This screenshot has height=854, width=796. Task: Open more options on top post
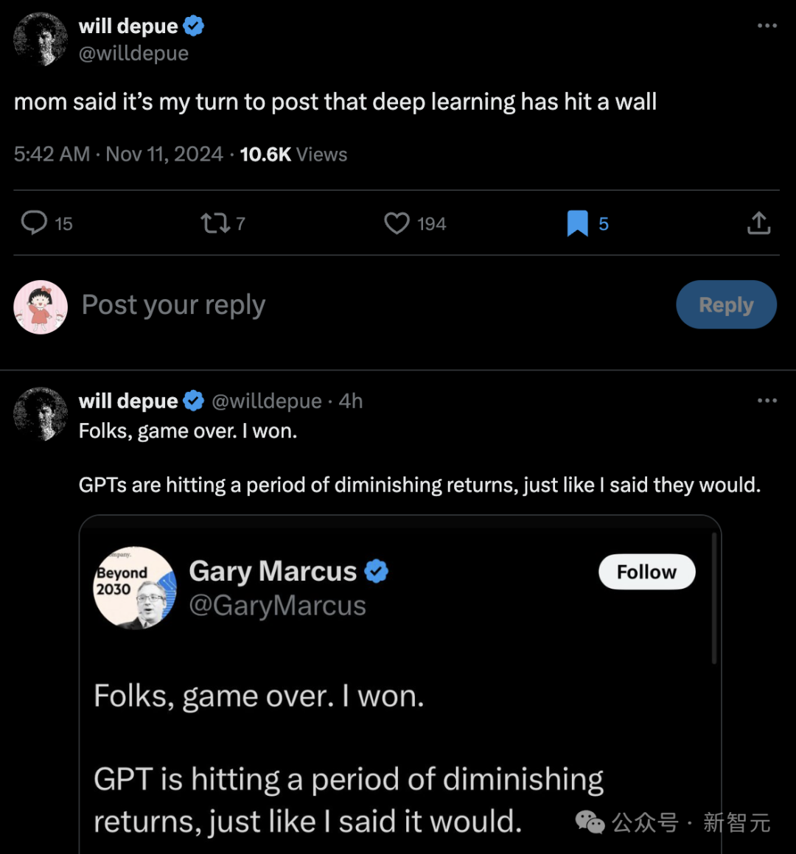point(767,26)
